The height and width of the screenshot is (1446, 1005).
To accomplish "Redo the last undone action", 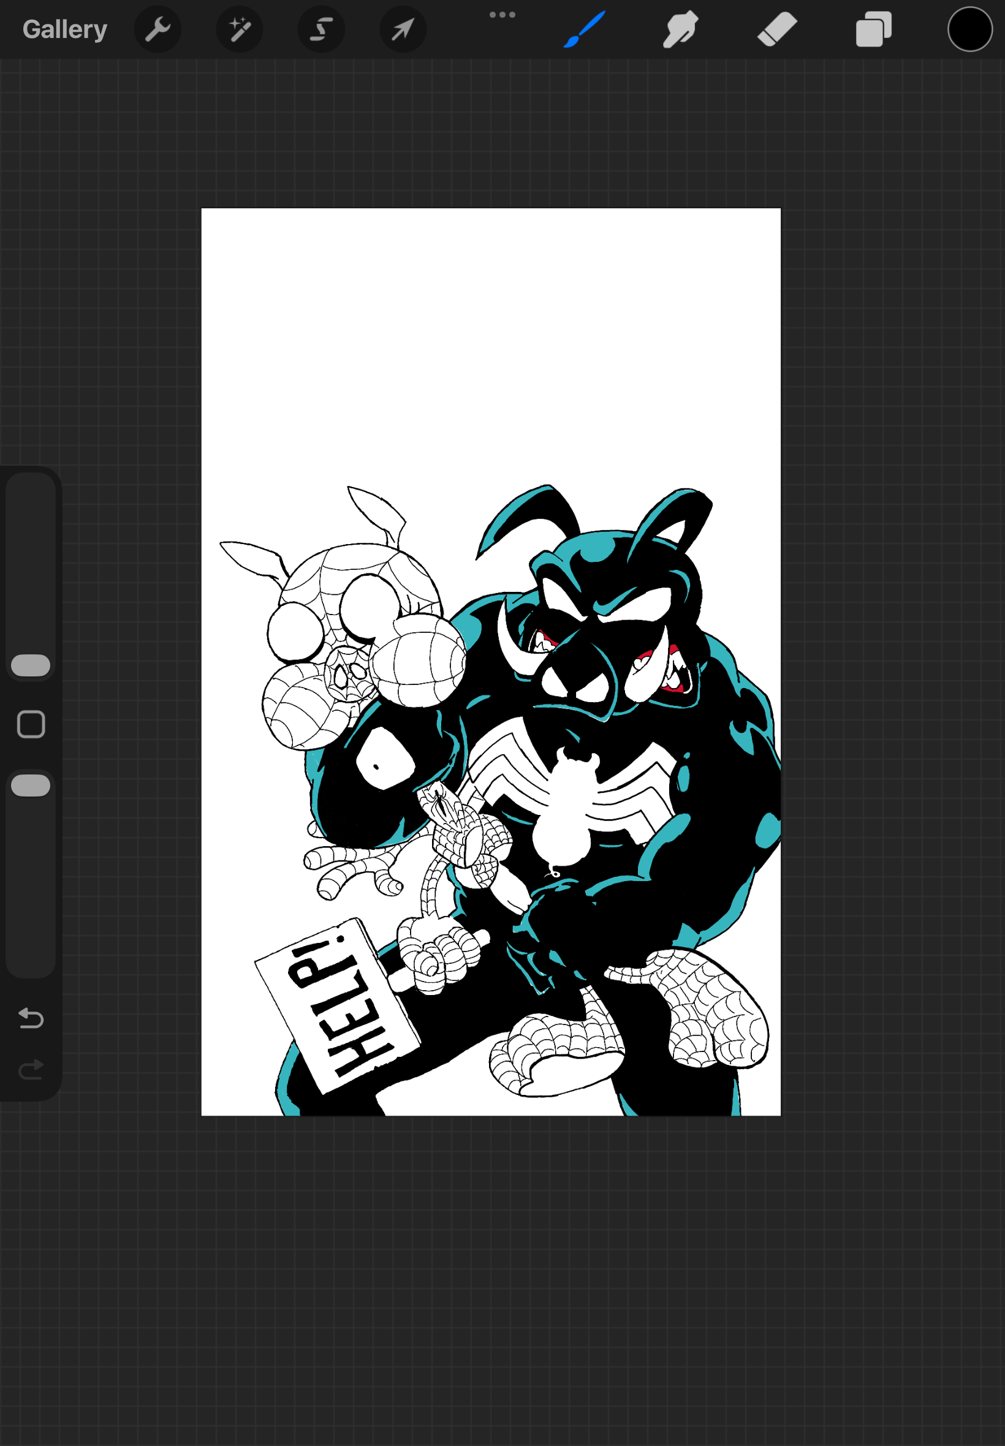I will click(x=31, y=1070).
